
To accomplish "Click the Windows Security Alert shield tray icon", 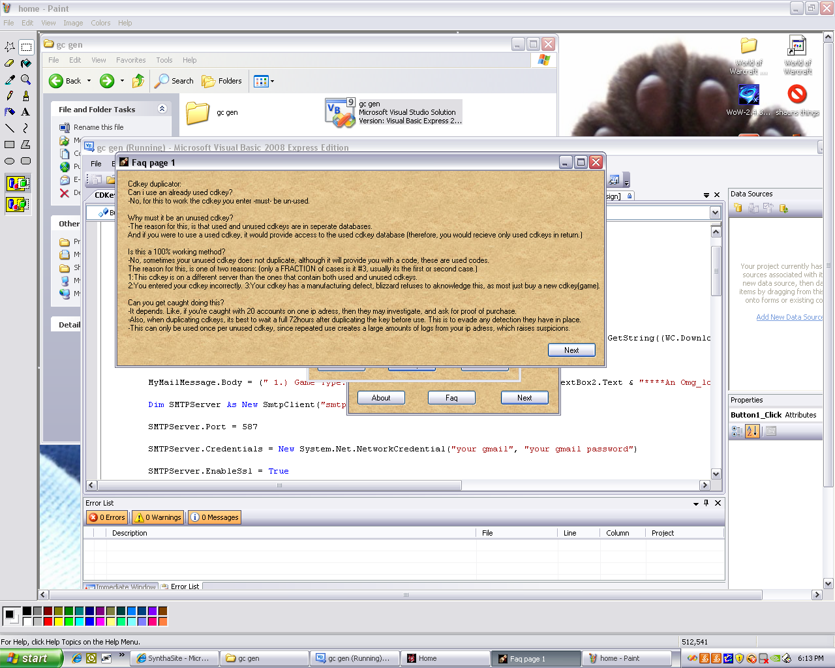I will click(x=740, y=658).
